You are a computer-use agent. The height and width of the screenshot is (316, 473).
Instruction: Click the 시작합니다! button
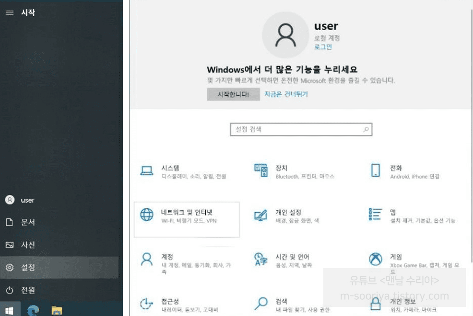point(233,94)
